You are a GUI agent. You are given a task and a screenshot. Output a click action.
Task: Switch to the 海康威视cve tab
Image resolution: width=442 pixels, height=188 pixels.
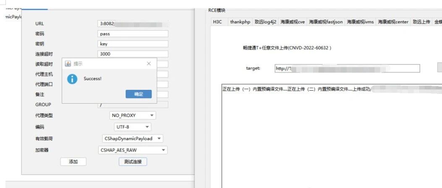tap(293, 22)
